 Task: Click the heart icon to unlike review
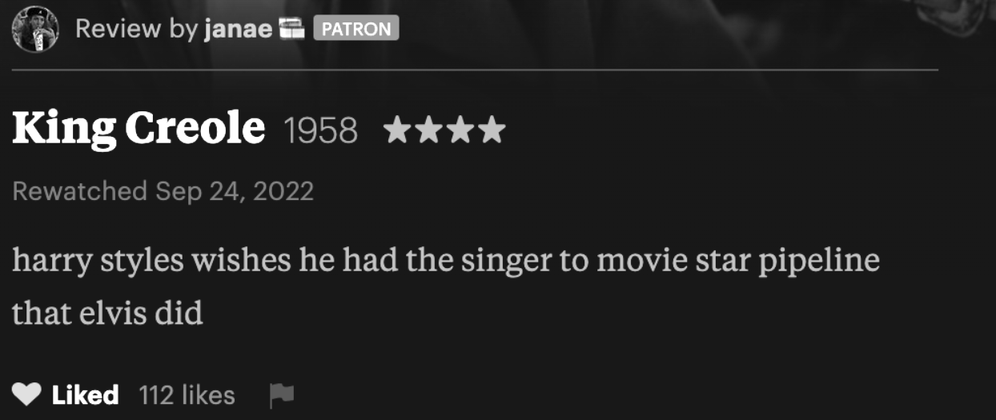tap(26, 394)
